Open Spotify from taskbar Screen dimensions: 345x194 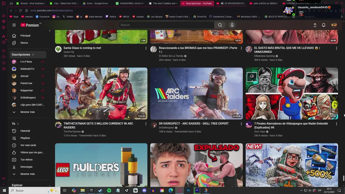pos(109,190)
